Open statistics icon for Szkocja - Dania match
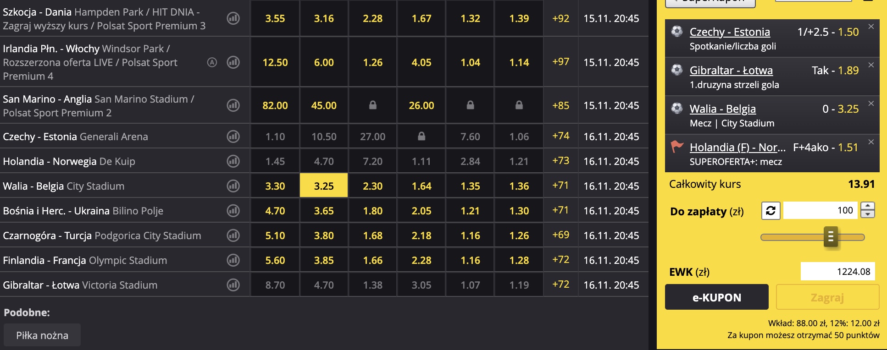 233,18
